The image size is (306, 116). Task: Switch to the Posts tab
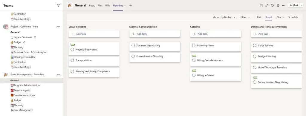(x=92, y=5)
